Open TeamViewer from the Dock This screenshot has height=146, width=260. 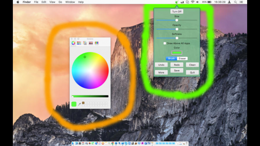(129, 143)
